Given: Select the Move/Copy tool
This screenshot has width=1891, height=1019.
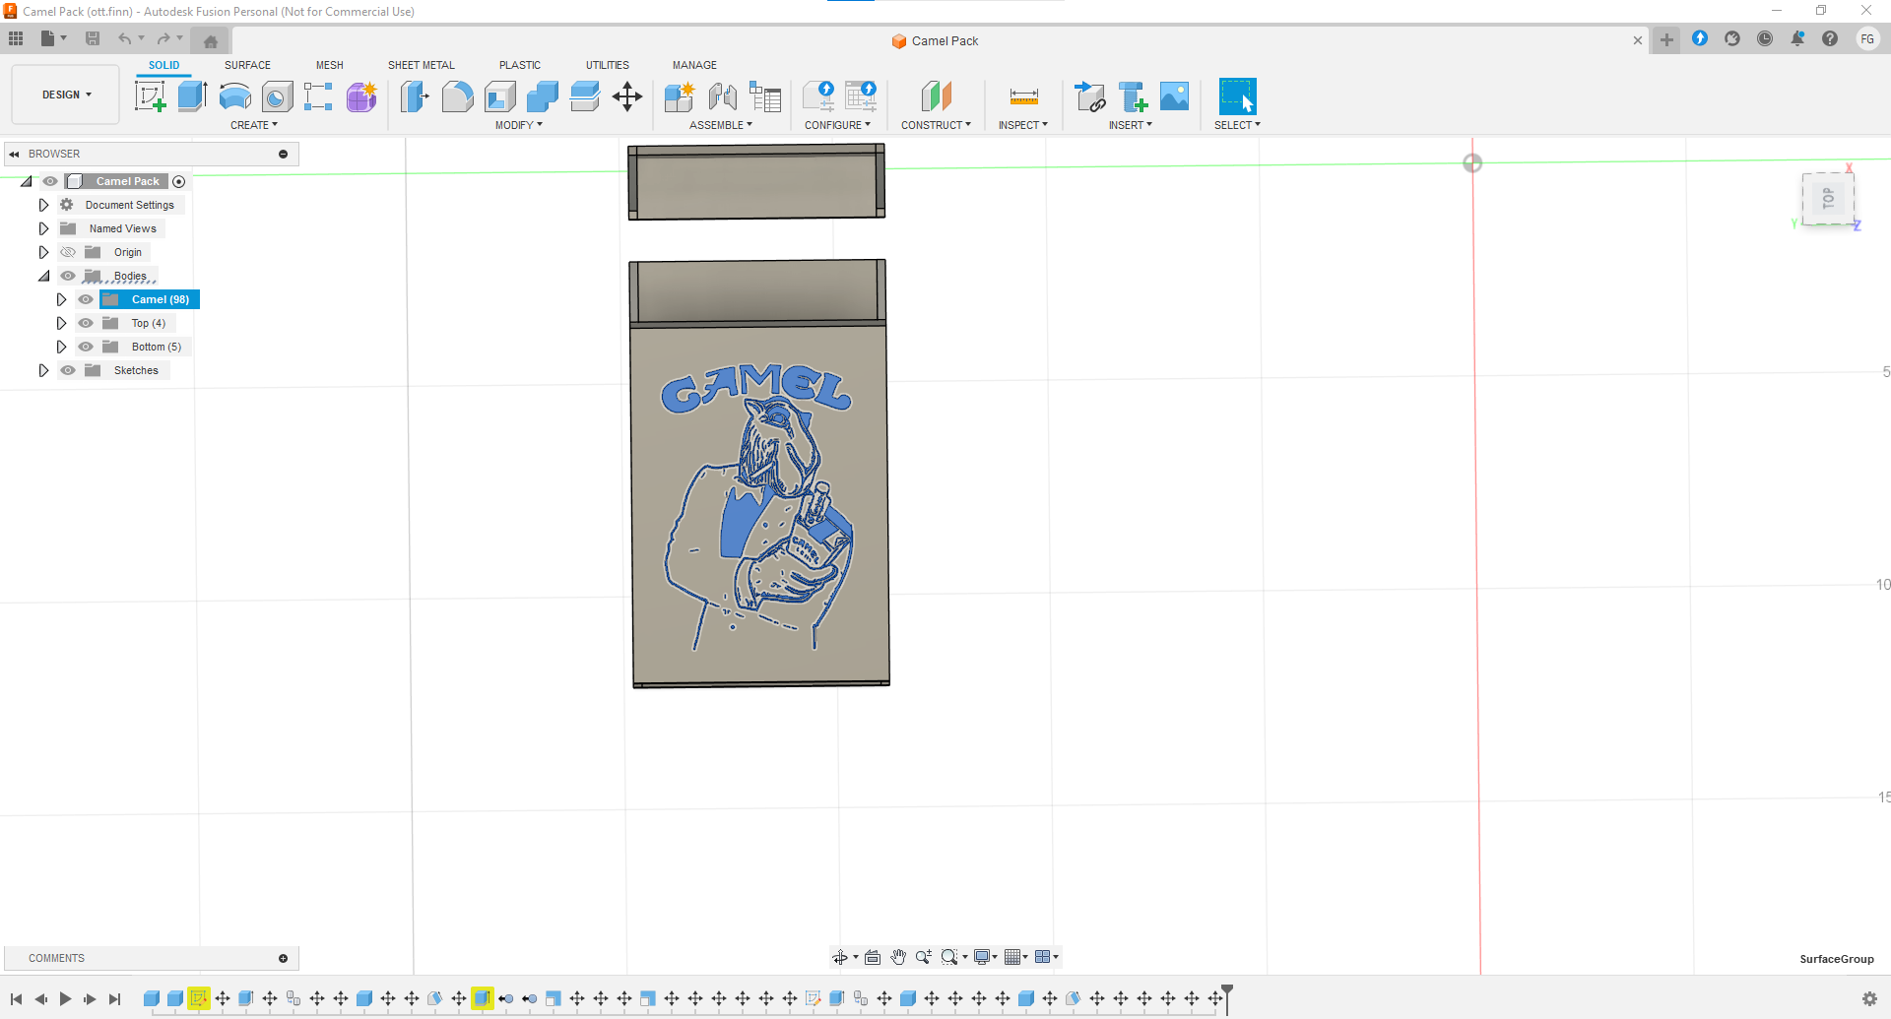Looking at the screenshot, I should [x=627, y=96].
